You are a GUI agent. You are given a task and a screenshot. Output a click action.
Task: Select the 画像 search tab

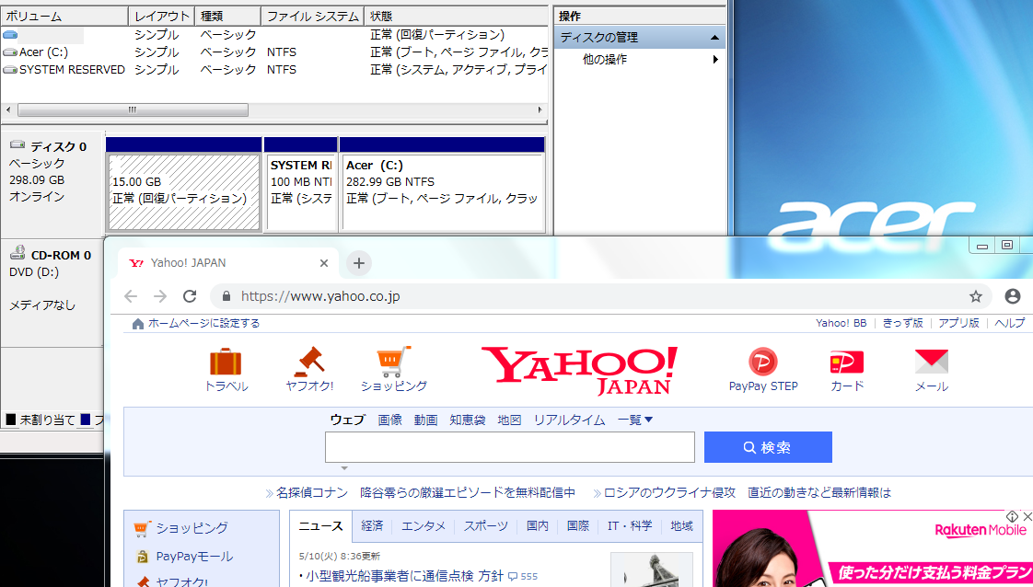[390, 420]
